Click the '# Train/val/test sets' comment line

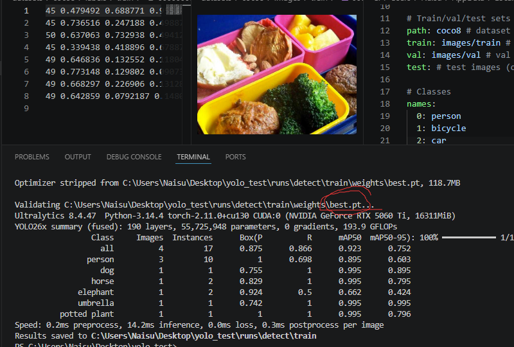[458, 19]
